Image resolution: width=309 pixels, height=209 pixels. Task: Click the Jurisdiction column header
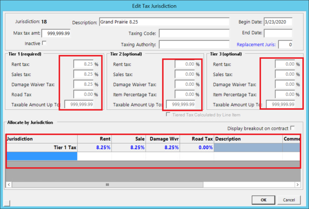[x=42, y=139]
